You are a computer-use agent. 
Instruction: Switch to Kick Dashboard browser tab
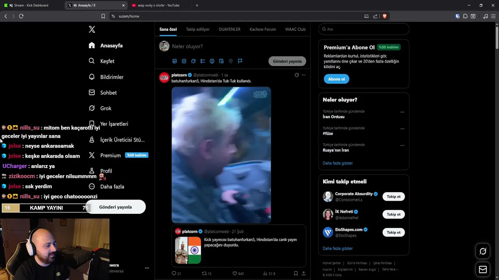pos(31,5)
